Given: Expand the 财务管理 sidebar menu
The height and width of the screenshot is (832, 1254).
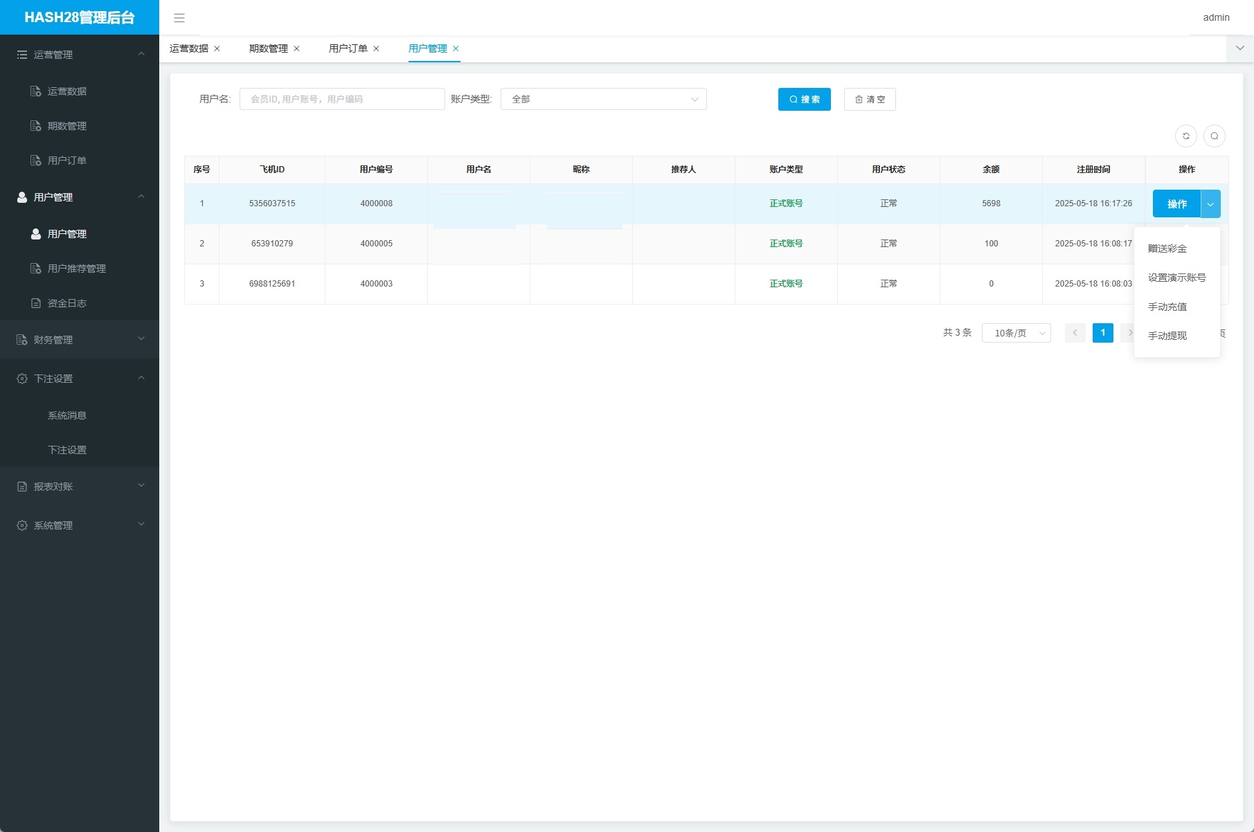Looking at the screenshot, I should pyautogui.click(x=79, y=340).
